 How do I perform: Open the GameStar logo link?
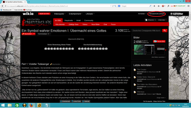pos(176,14)
